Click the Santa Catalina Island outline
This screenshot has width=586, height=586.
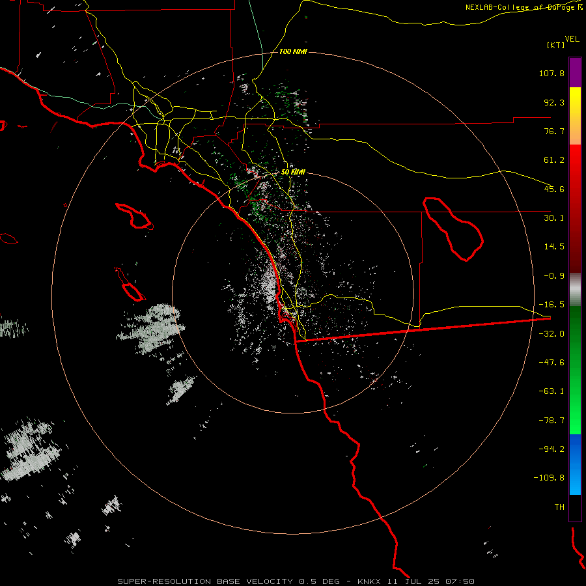coord(135,216)
